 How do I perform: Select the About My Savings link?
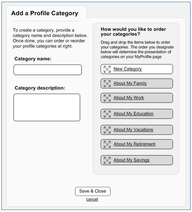click(x=132, y=160)
